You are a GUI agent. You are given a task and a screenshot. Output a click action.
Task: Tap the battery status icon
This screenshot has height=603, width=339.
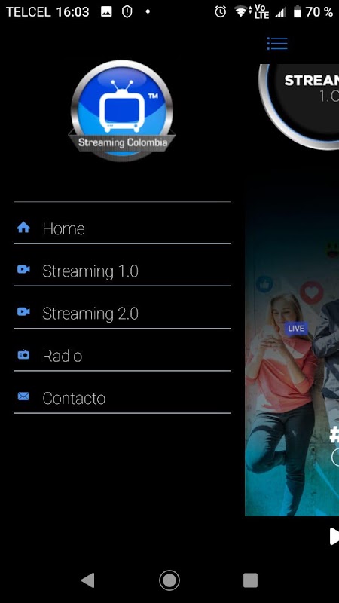pos(298,12)
